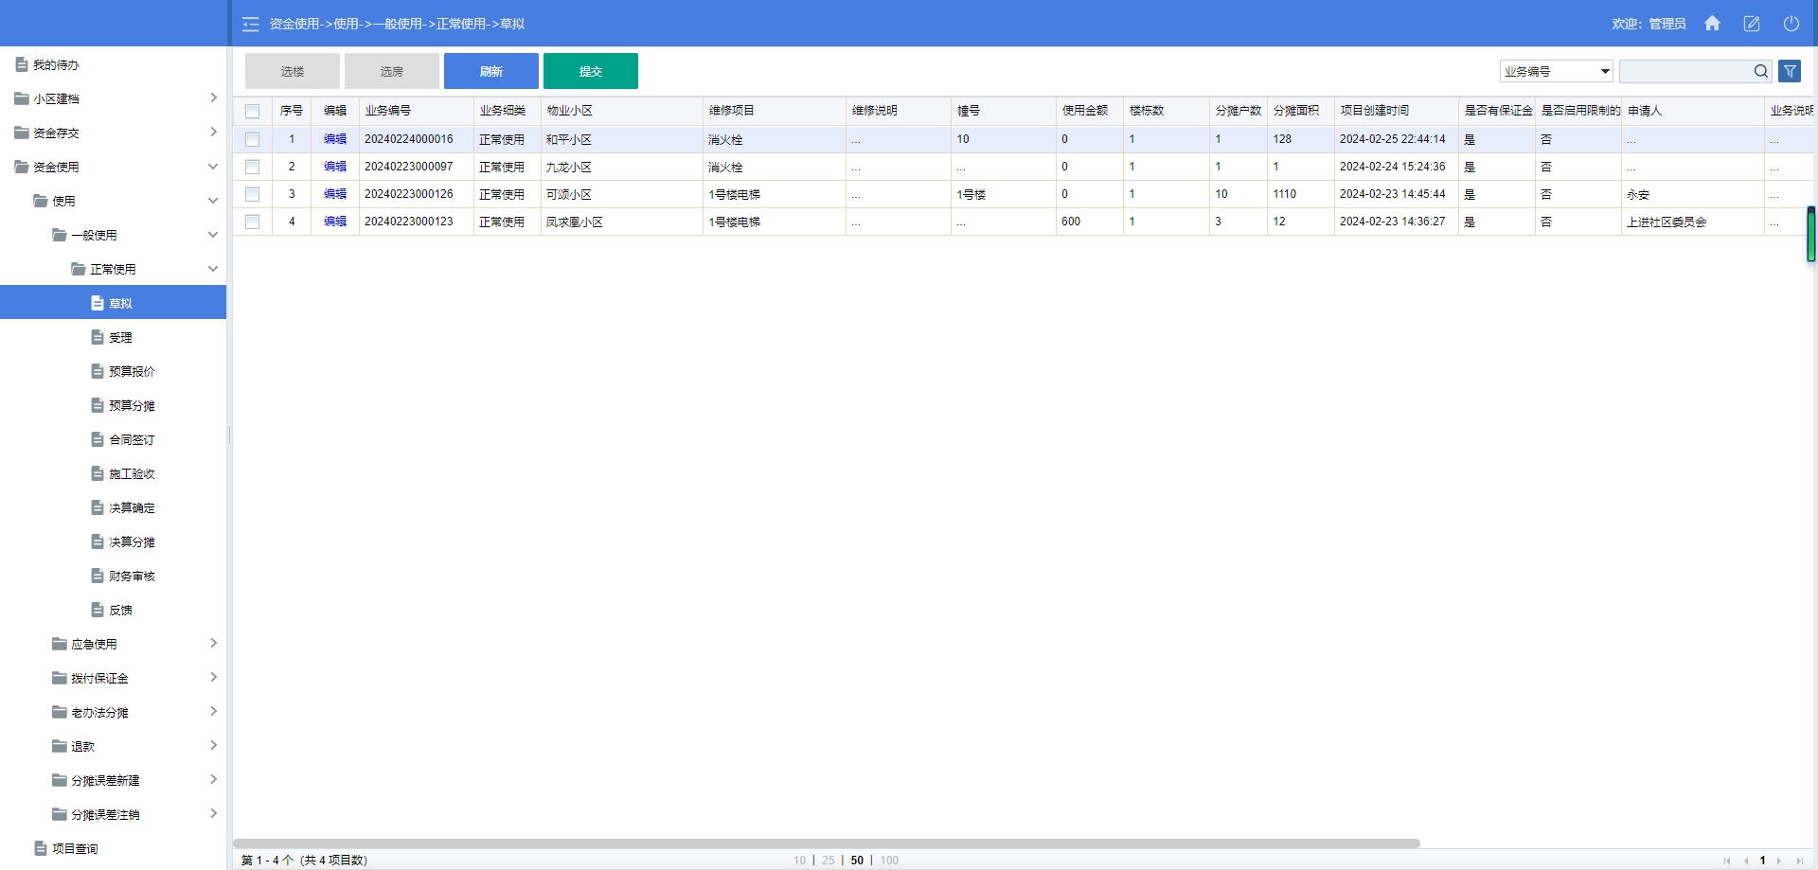Viewport: 1818px width, 870px height.
Task: Check the row for 20240223000097
Action: 252,167
